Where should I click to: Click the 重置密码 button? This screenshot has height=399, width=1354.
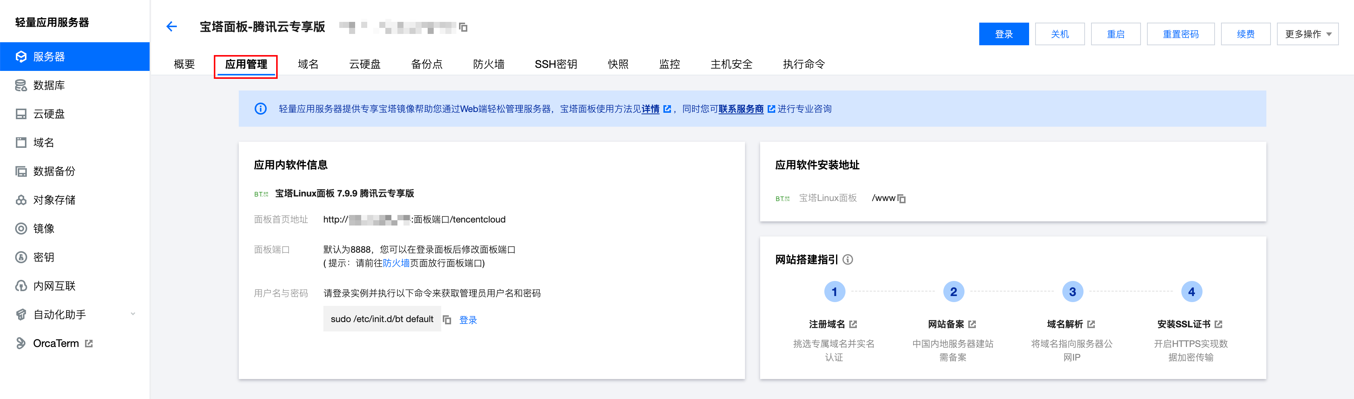point(1181,34)
